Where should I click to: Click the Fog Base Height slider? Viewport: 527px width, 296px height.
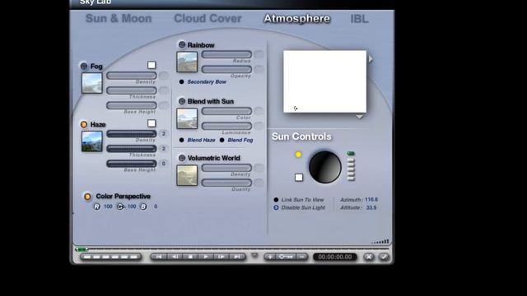(132, 105)
